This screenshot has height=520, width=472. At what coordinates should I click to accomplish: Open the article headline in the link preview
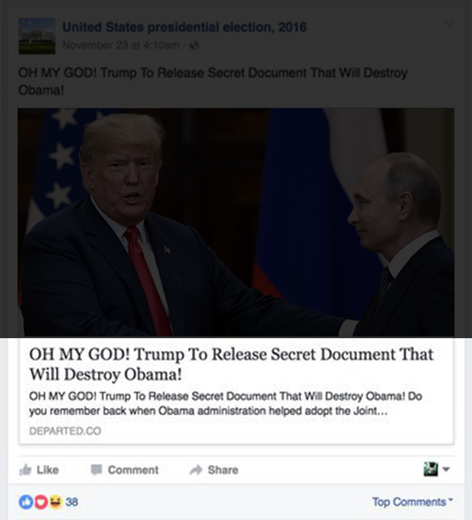tap(231, 364)
